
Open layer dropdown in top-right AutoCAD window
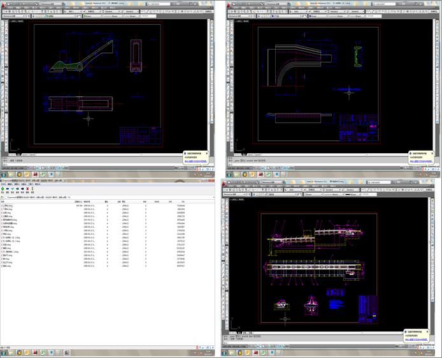coord(286,16)
